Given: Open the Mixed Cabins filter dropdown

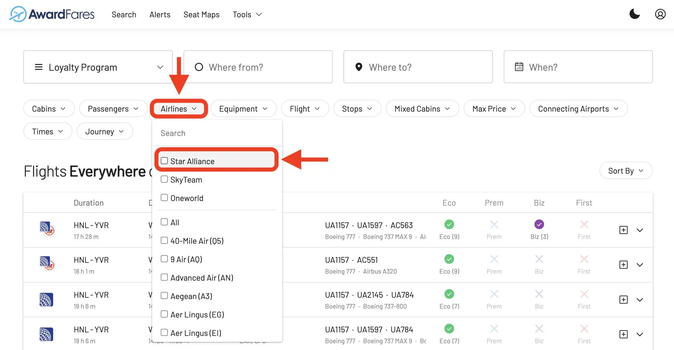Looking at the screenshot, I should coord(422,109).
